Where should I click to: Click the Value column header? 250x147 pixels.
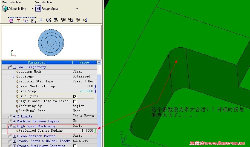84,62
